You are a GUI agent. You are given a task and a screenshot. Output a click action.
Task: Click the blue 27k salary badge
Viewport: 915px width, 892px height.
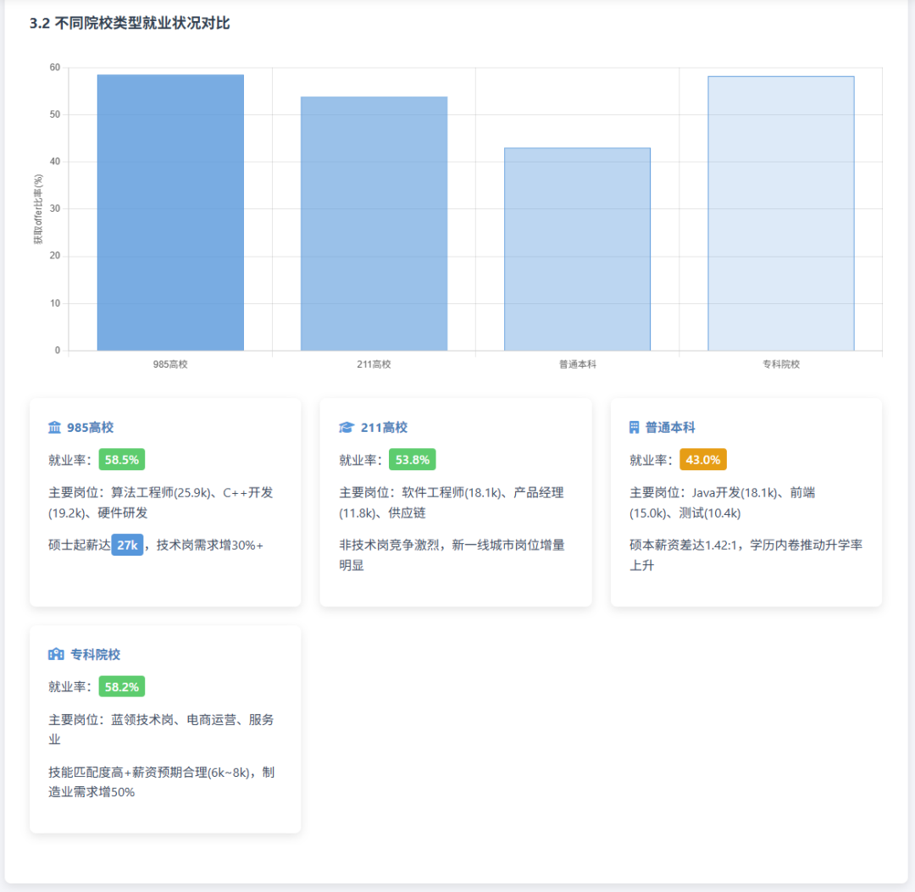(x=127, y=545)
